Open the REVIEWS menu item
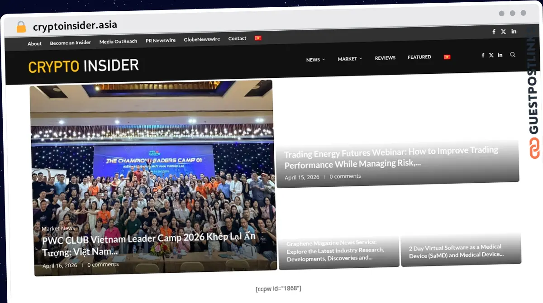 [x=385, y=58]
